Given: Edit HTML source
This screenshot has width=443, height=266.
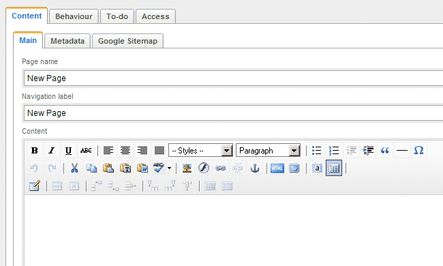Looking at the screenshot, I should point(277,168).
